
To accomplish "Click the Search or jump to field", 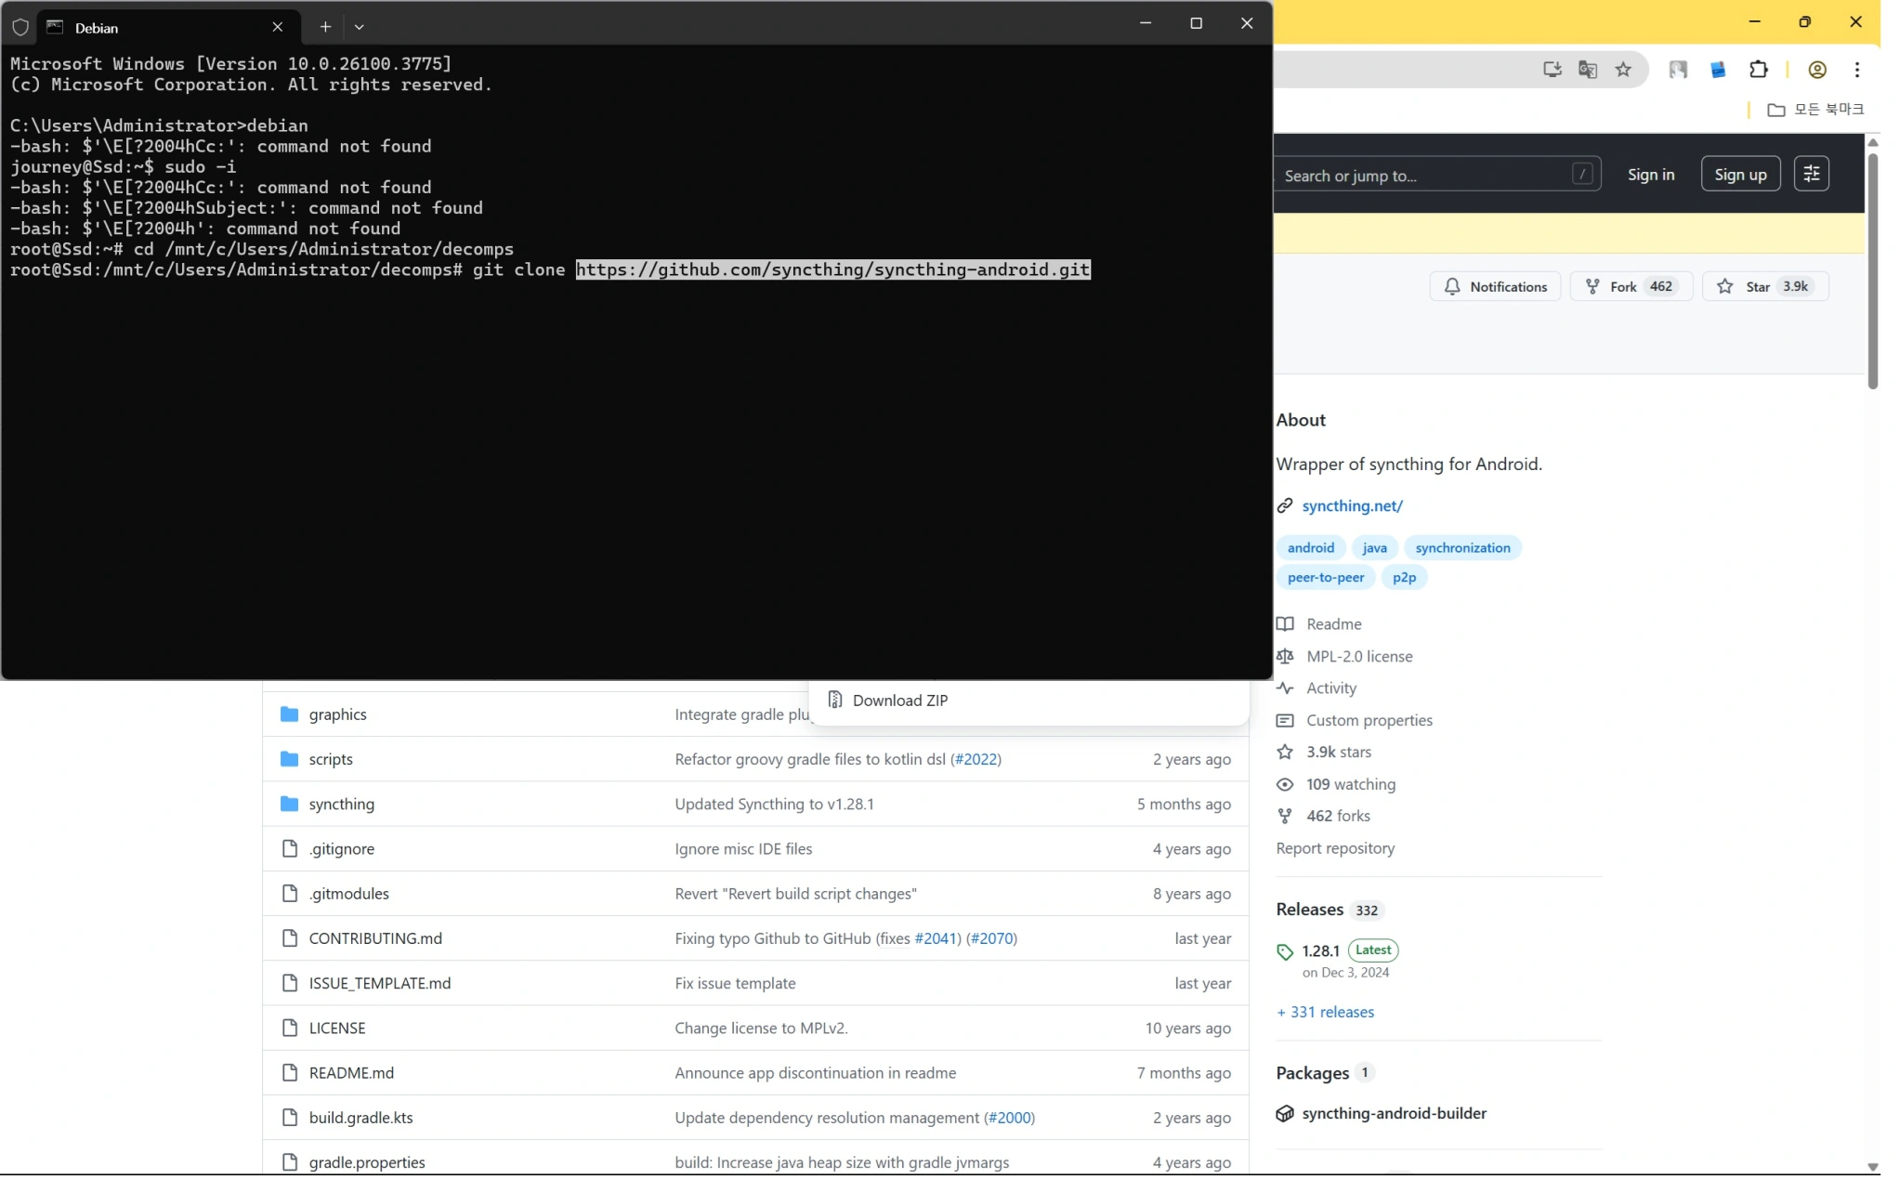I will [1426, 176].
